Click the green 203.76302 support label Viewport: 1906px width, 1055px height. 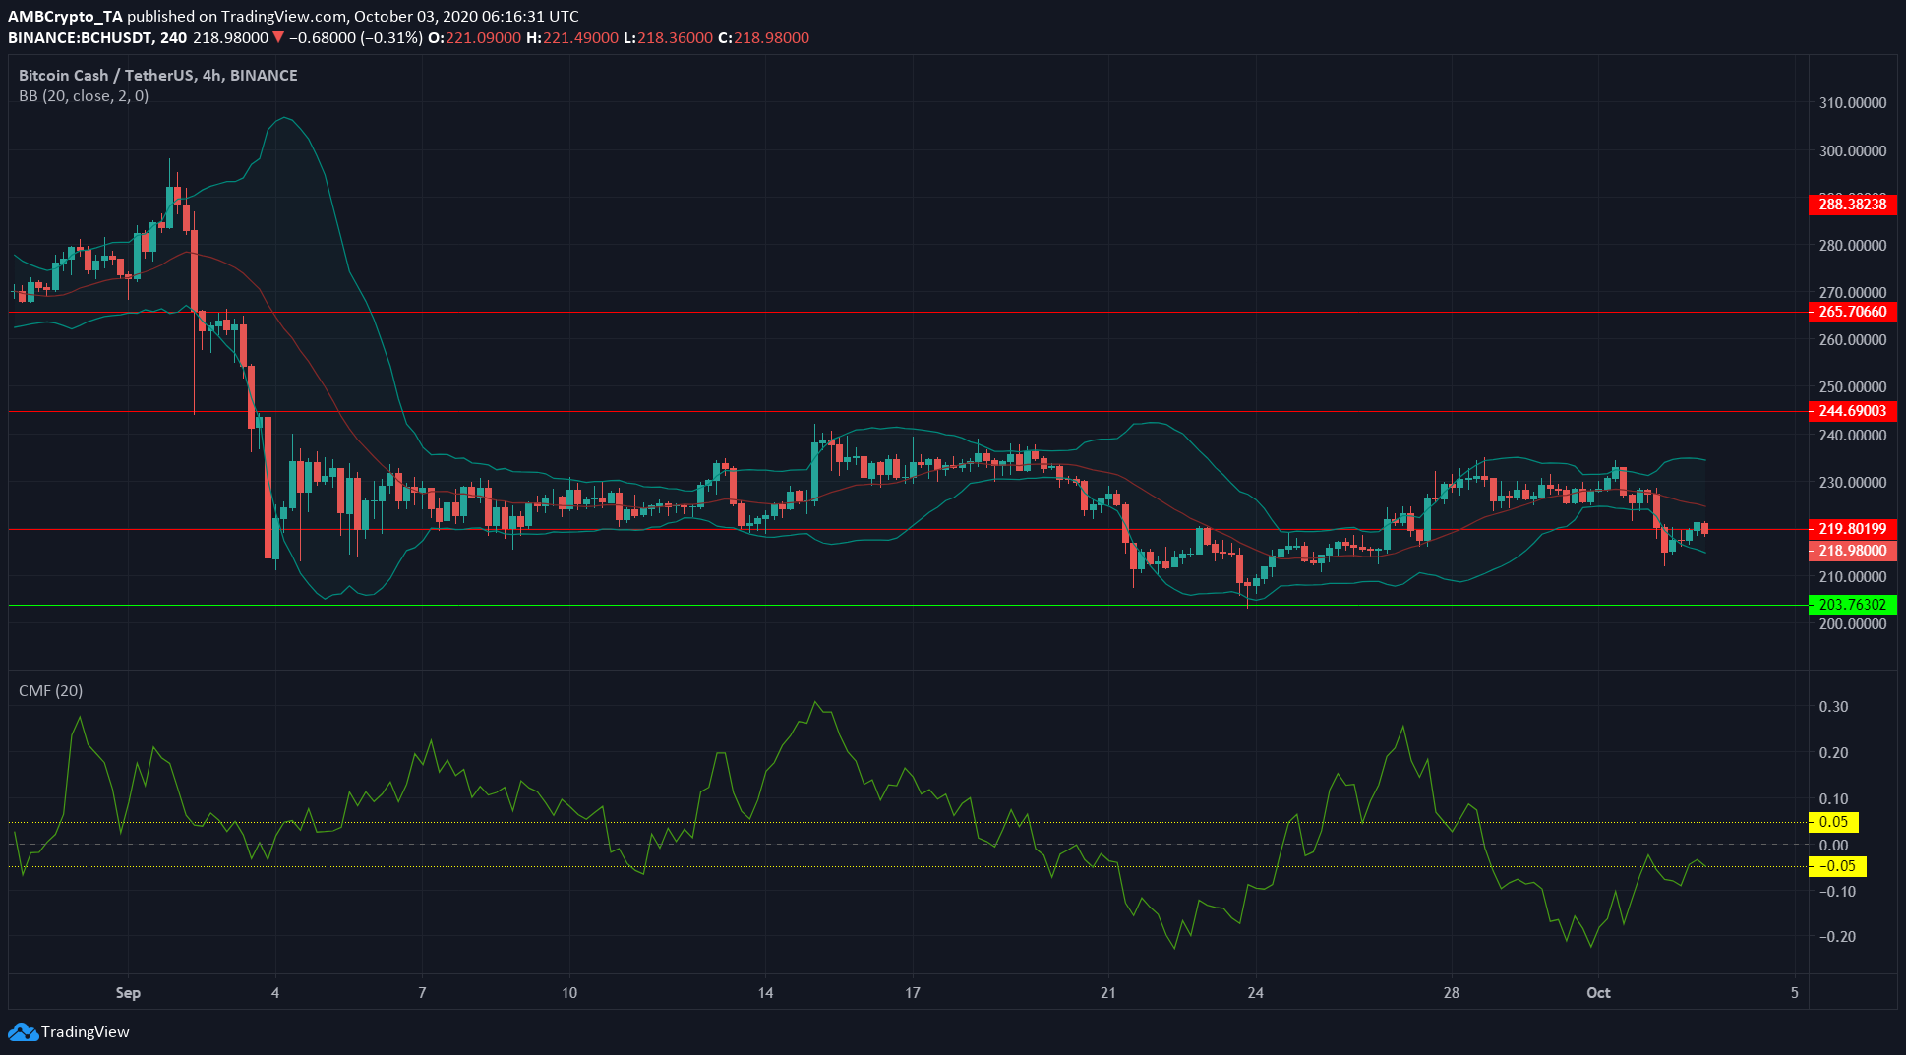pyautogui.click(x=1853, y=605)
